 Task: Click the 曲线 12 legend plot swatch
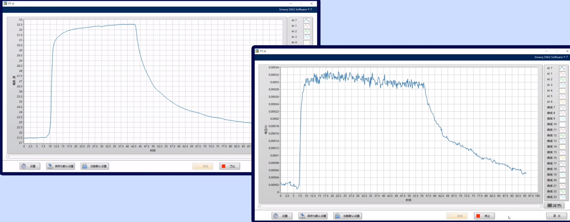coord(562,135)
